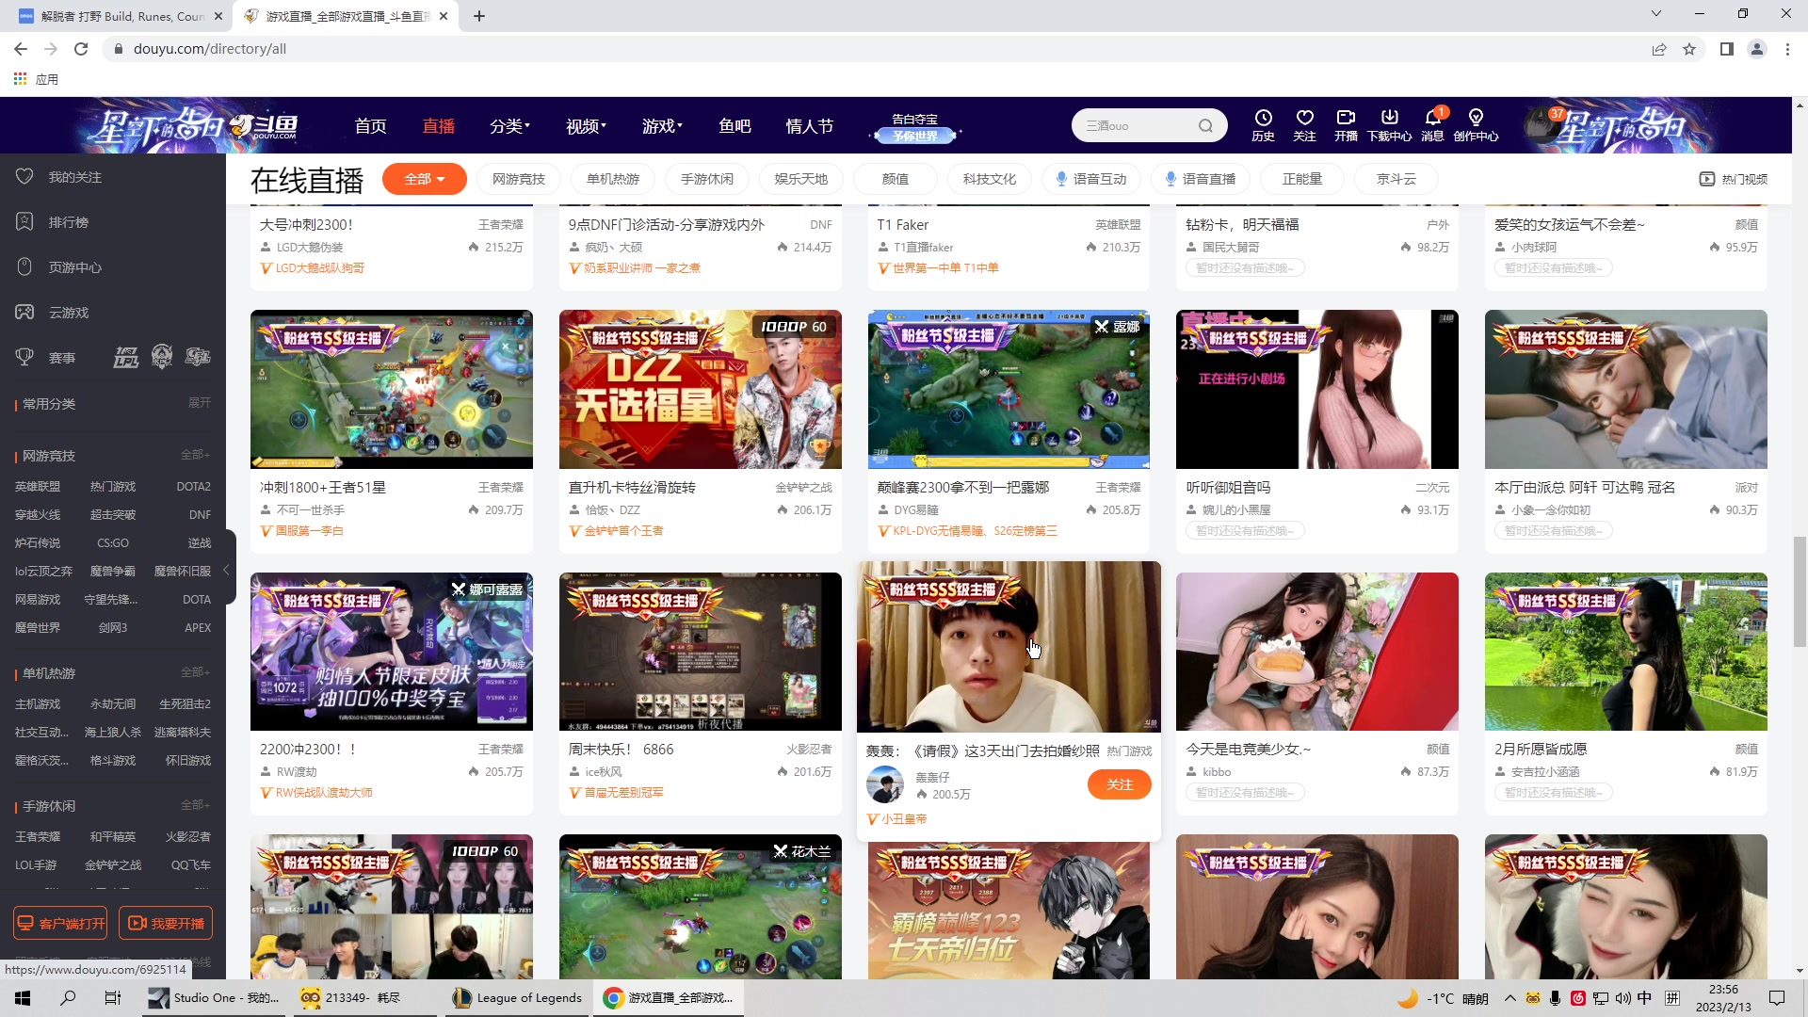1808x1017 pixels.
Task: Click the user avatar in header
Action: 1540,125
